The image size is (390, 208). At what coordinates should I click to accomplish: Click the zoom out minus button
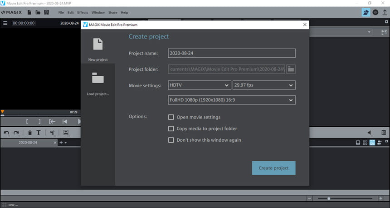[x=309, y=198]
